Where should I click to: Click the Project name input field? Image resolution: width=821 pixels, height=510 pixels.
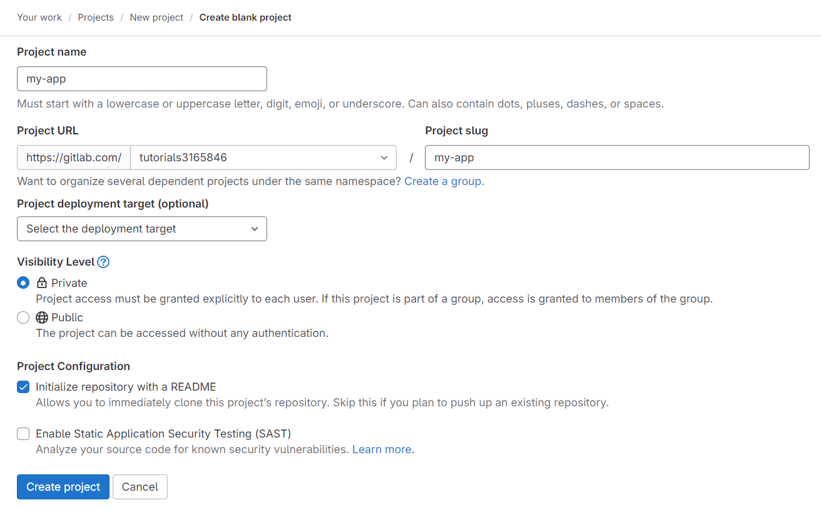[141, 79]
